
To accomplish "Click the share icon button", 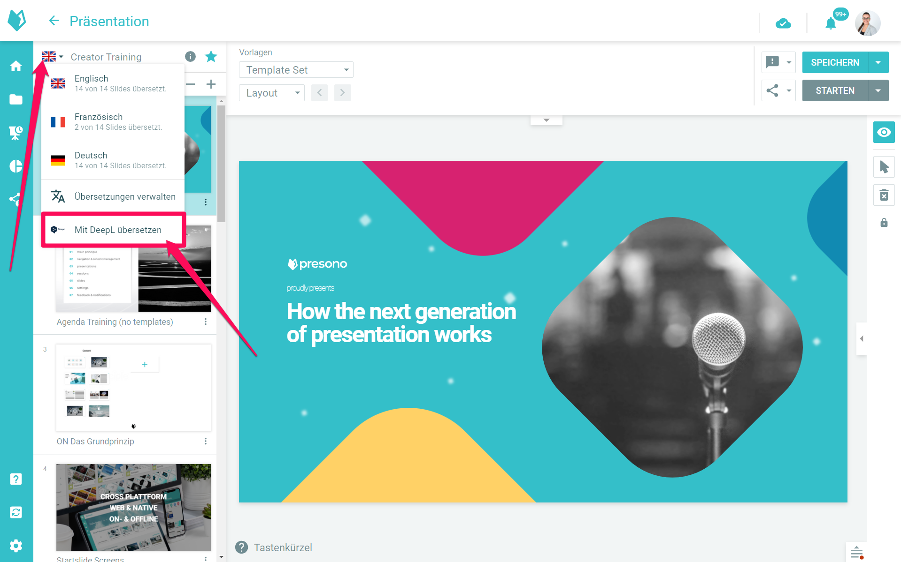I will 772,90.
